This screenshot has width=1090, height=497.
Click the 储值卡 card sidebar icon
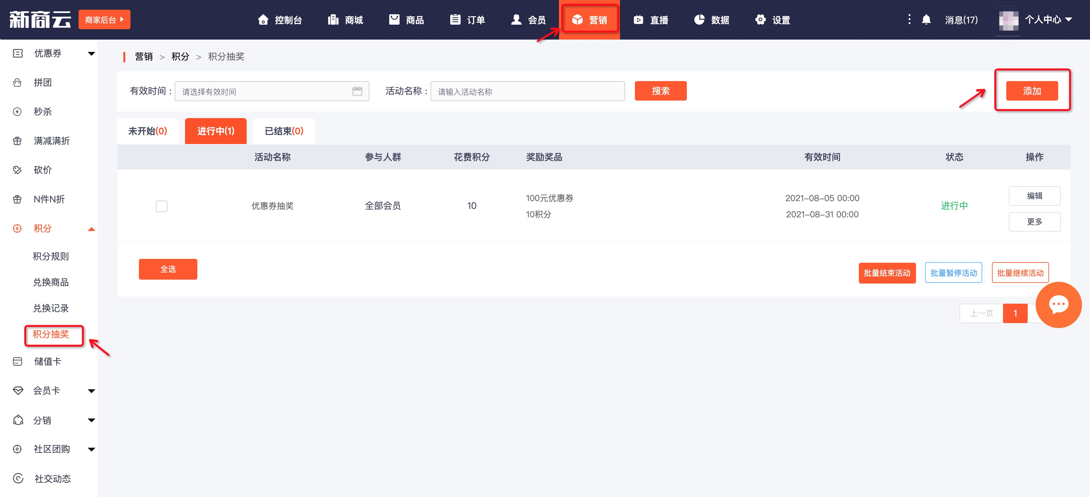click(17, 361)
